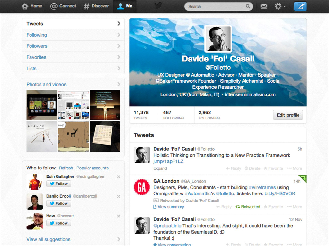Image resolution: width=329 pixels, height=246 pixels.
Task: Open Eoin Gallagher's avatar
Action: pyautogui.click(x=35, y=182)
